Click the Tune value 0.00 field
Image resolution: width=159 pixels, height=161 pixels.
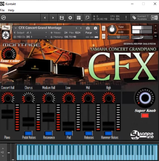[x=121, y=32]
